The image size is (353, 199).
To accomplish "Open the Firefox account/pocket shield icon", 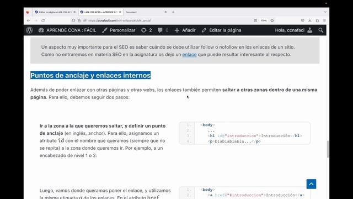I will 303,20.
